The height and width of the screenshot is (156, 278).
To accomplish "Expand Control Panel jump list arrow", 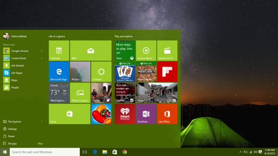I will click(42, 58).
